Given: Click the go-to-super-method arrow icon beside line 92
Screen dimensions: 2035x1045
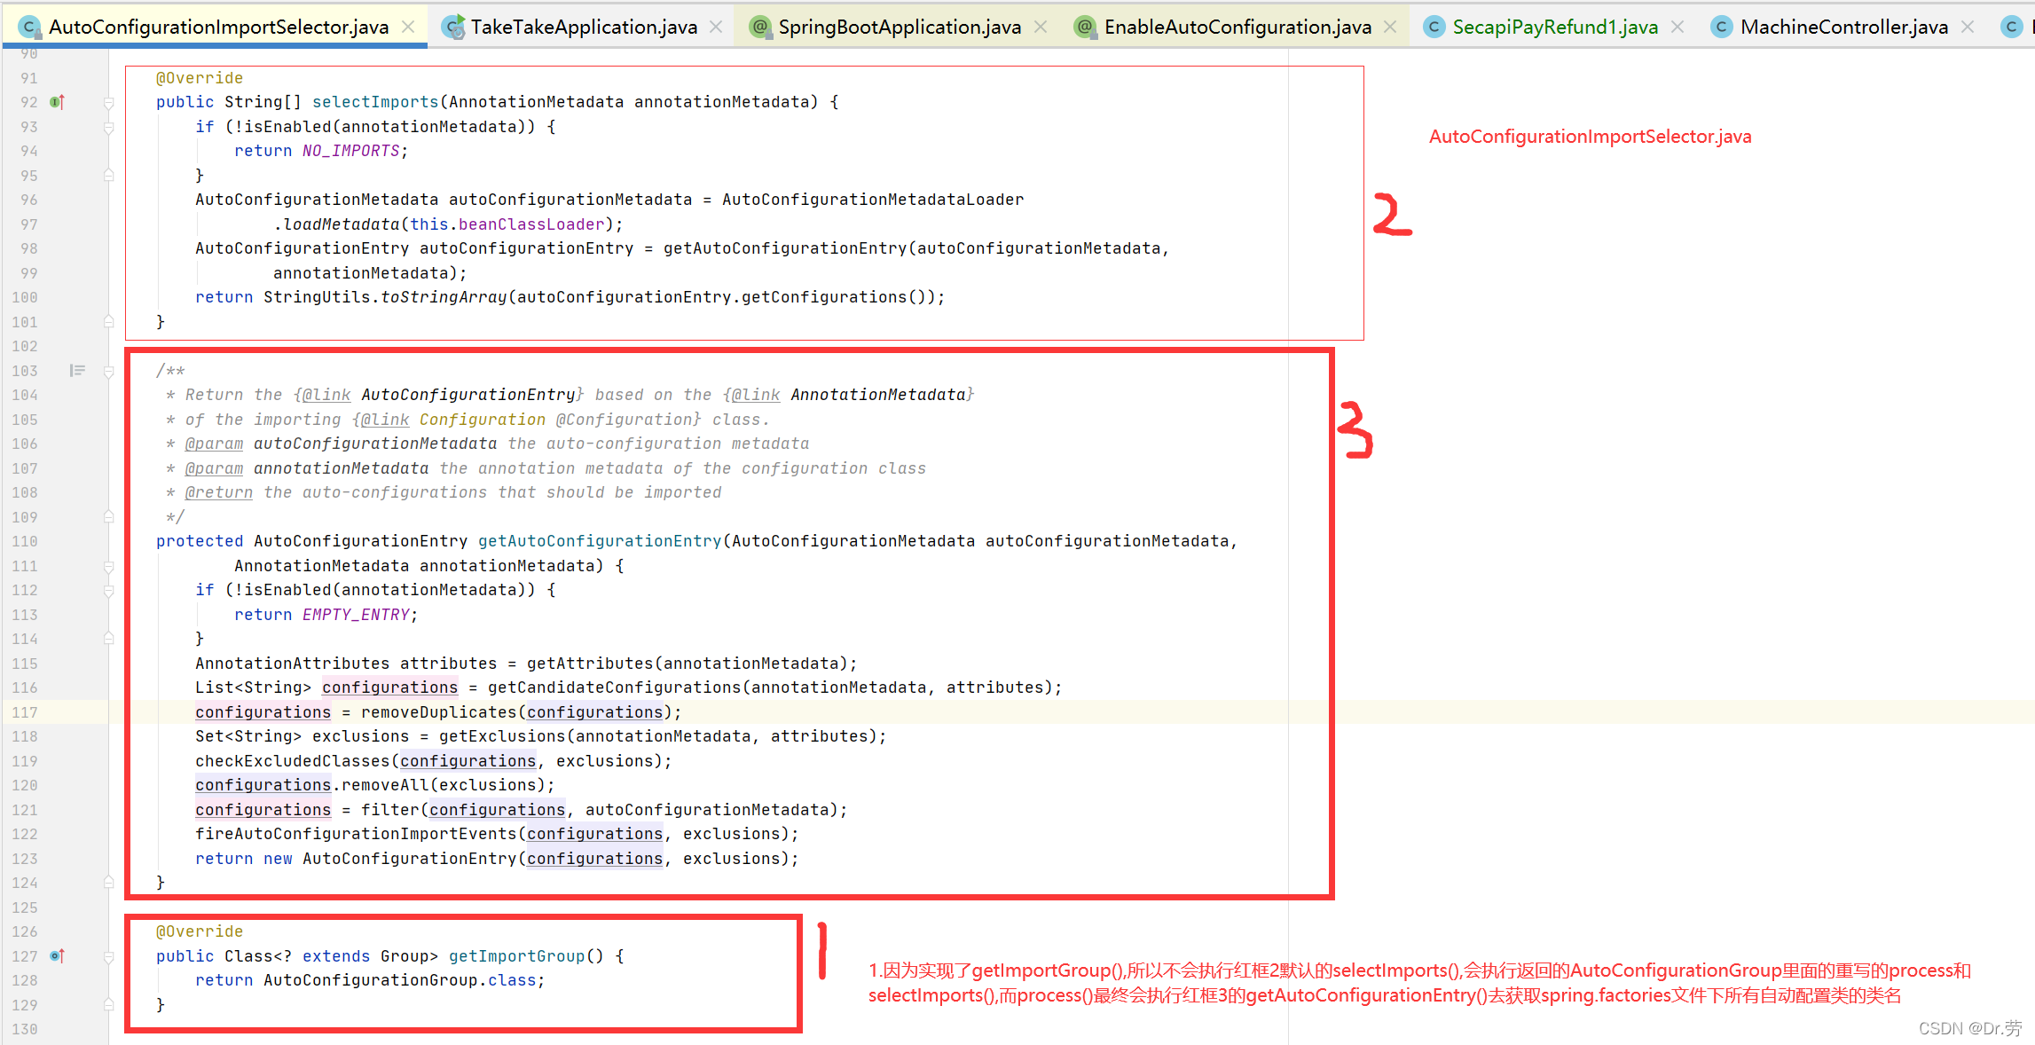Looking at the screenshot, I should click(62, 103).
